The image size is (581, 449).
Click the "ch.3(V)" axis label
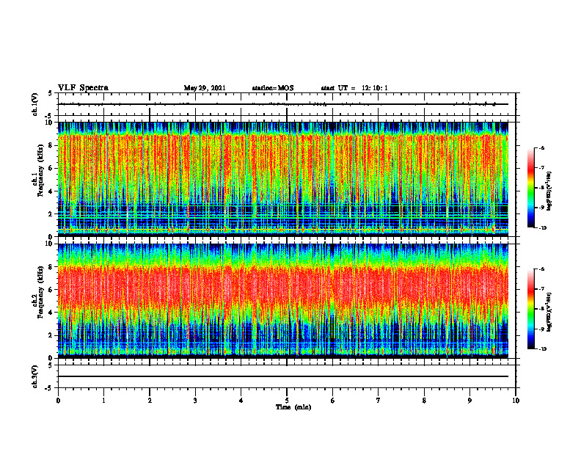pos(35,376)
